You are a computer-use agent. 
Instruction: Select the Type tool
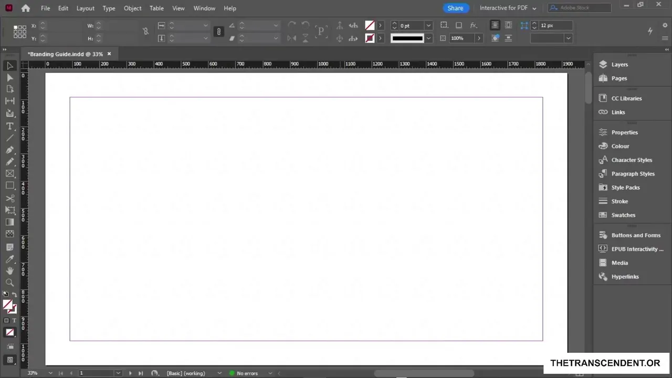tap(9, 126)
